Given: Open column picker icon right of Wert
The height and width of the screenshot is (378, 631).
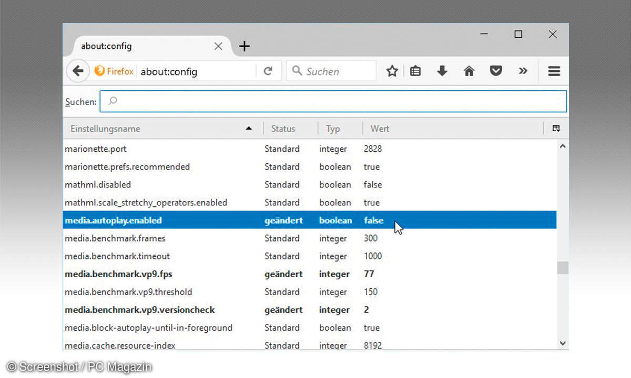Looking at the screenshot, I should [x=556, y=128].
